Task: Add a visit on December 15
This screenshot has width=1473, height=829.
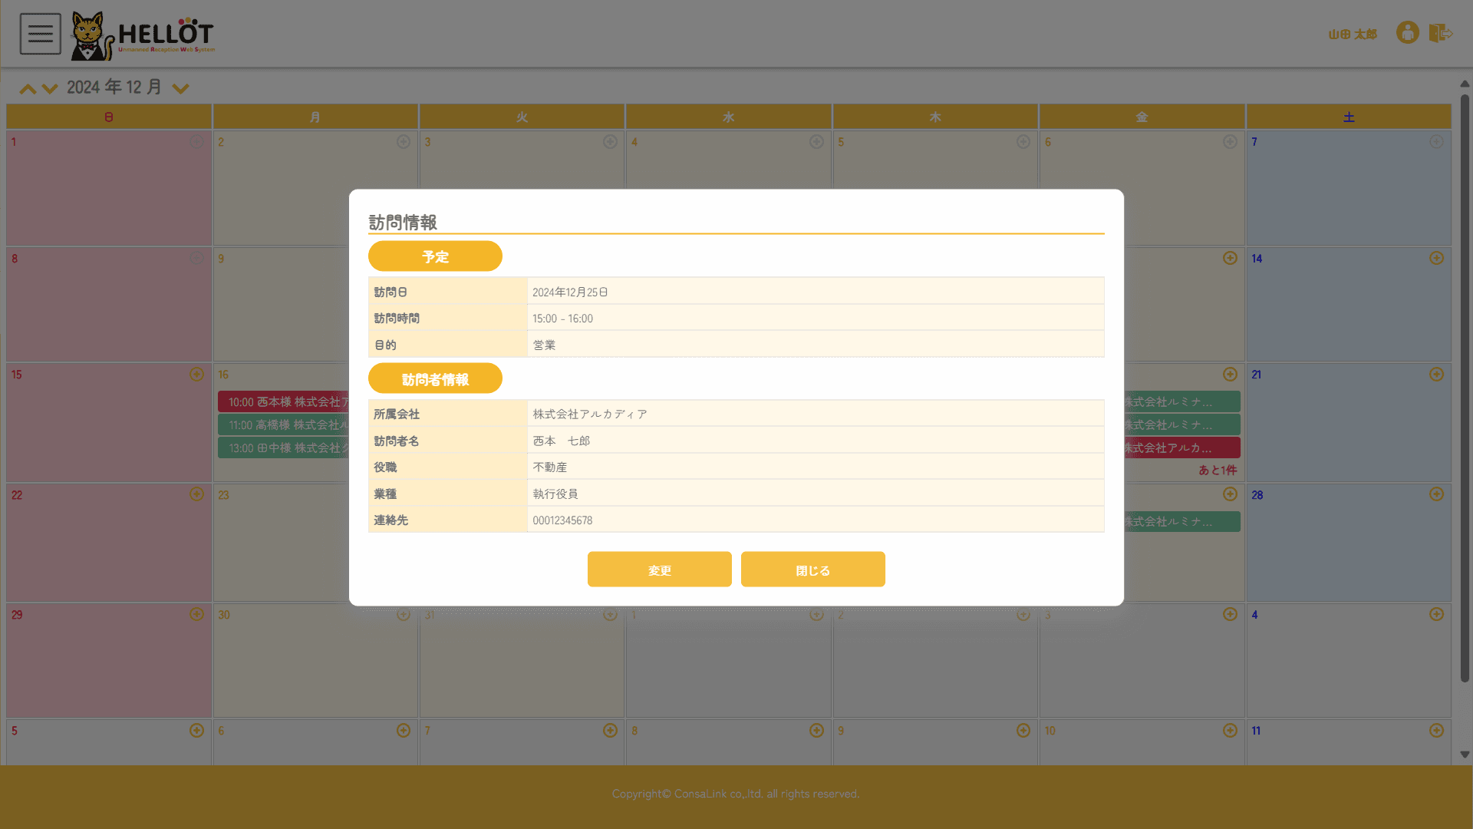Action: (x=196, y=375)
